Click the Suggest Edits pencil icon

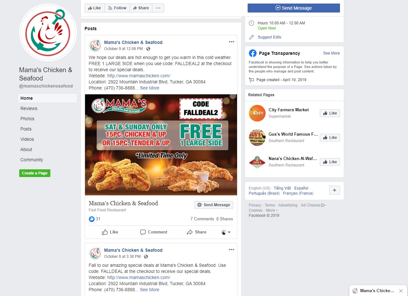(x=251, y=37)
